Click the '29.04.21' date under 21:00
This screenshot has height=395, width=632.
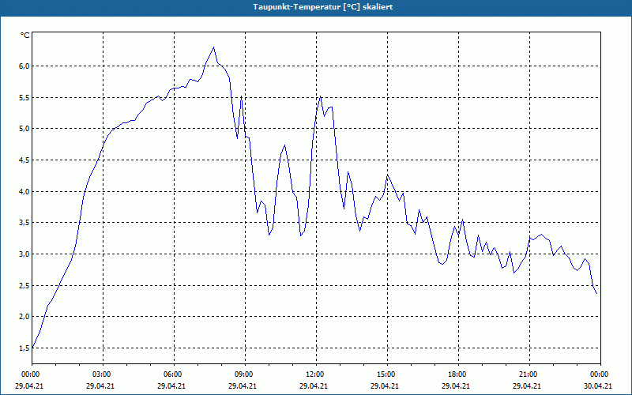click(x=527, y=386)
